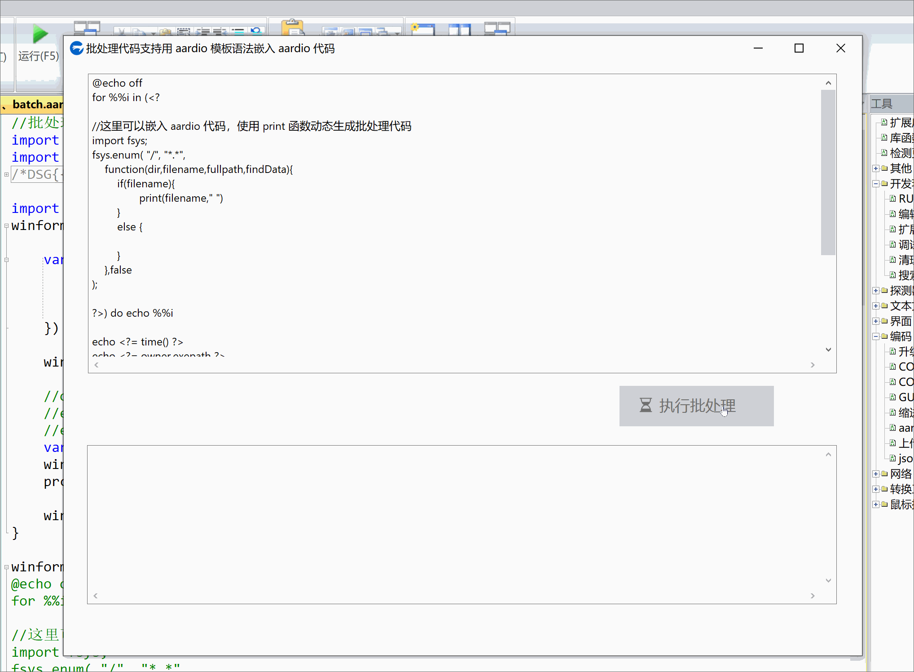Click the new window icon with yellow star
914x672 pixels.
(x=422, y=29)
